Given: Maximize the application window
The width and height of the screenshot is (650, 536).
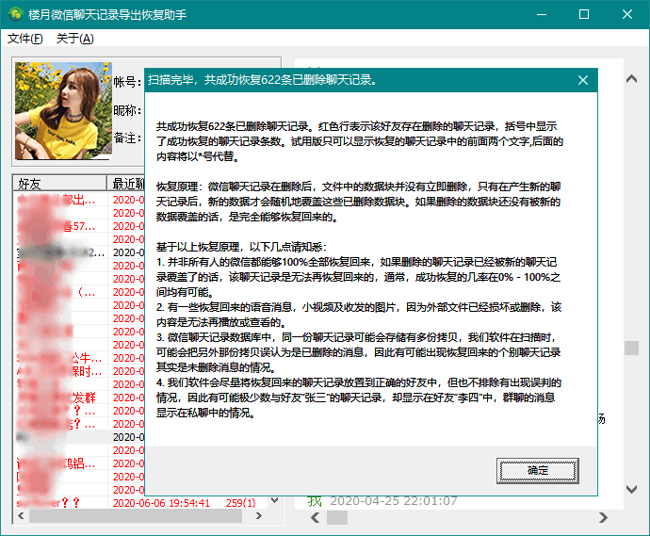Looking at the screenshot, I should click(584, 14).
